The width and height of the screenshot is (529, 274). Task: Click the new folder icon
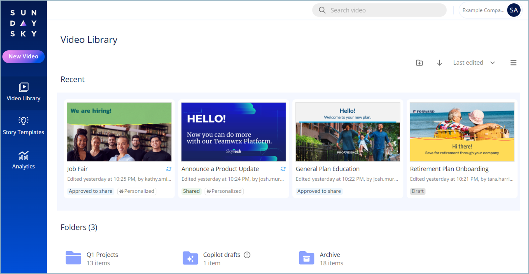[x=419, y=63]
